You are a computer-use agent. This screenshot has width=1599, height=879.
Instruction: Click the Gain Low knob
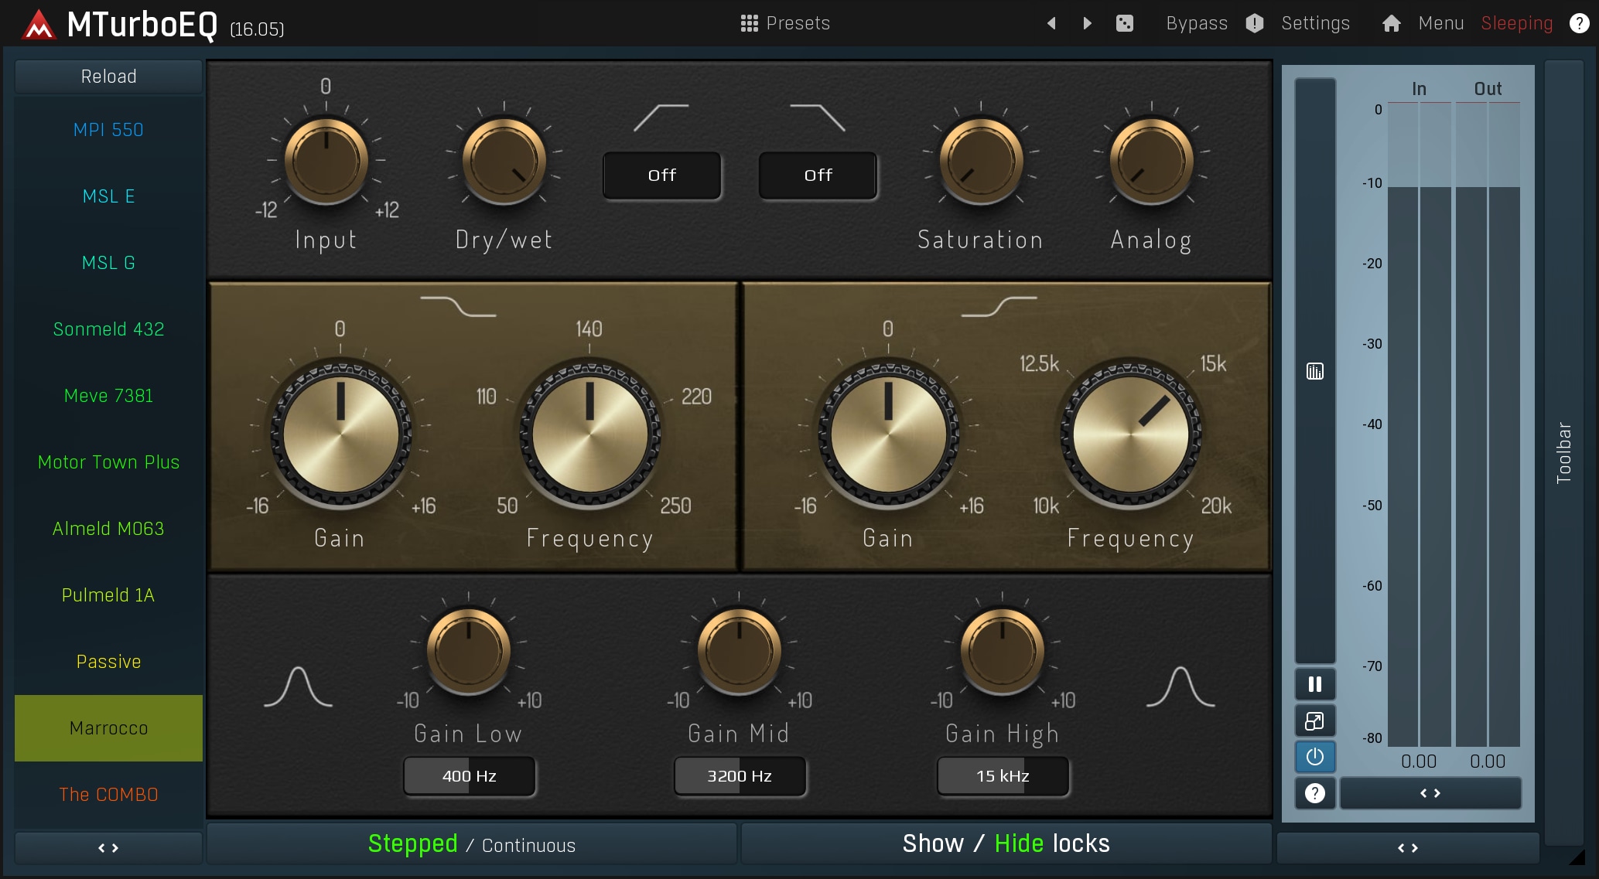click(468, 651)
